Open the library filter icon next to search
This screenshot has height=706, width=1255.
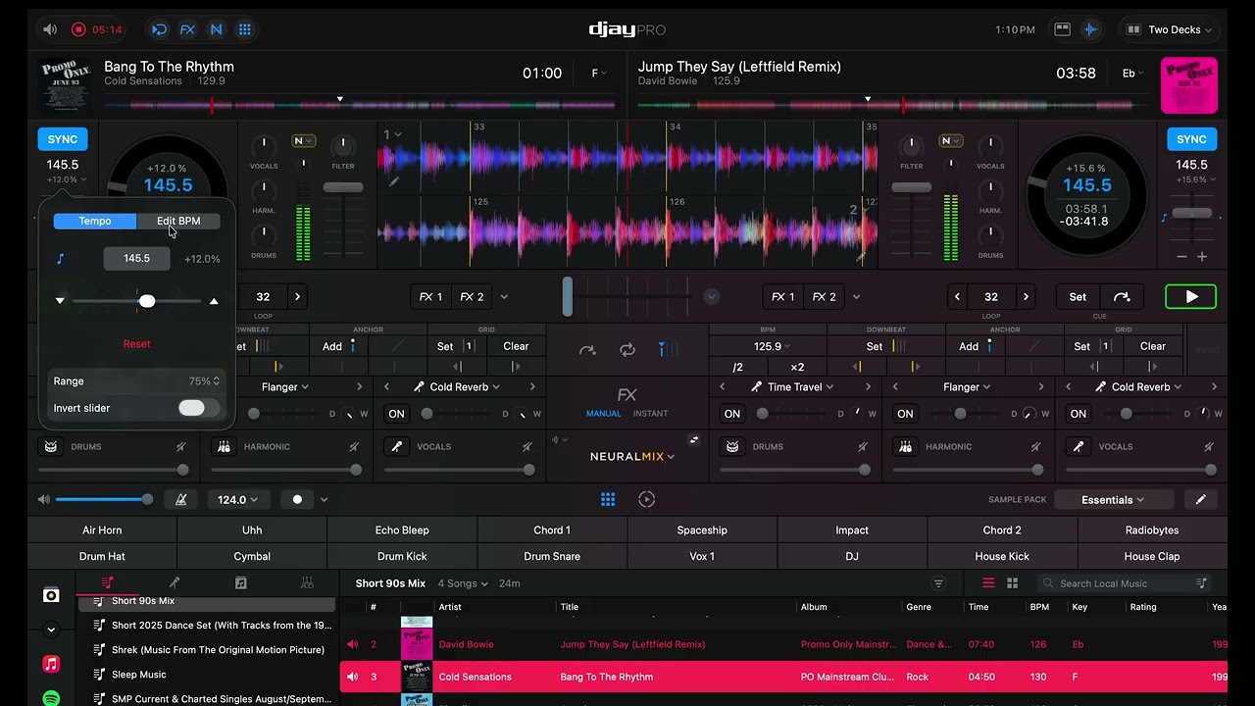coord(938,583)
